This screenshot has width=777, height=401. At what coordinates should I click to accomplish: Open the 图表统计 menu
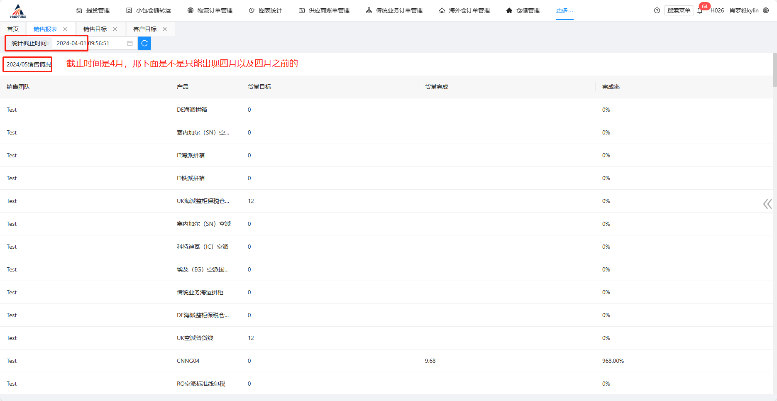click(266, 10)
